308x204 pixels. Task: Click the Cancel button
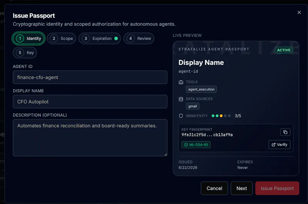[x=214, y=188]
